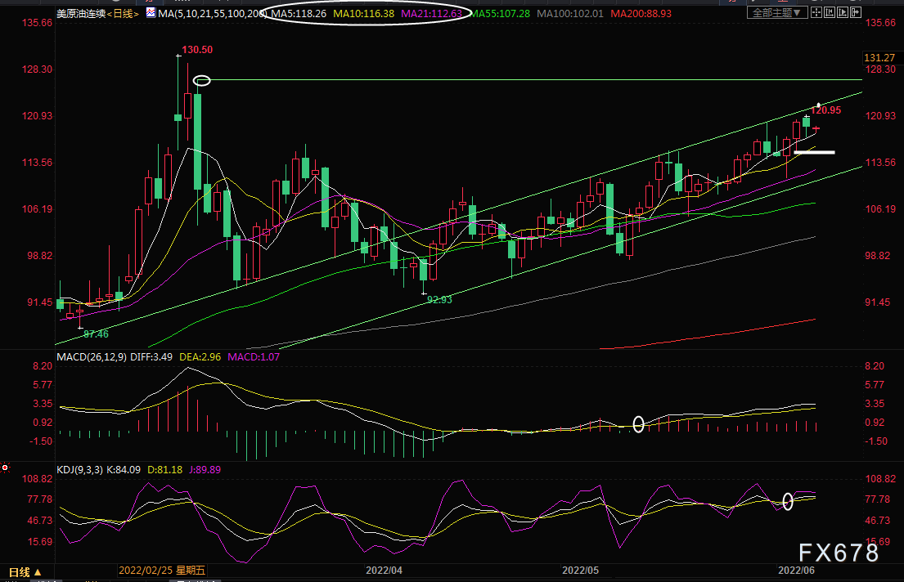Open the 全部主题 theme dropdown

(777, 13)
